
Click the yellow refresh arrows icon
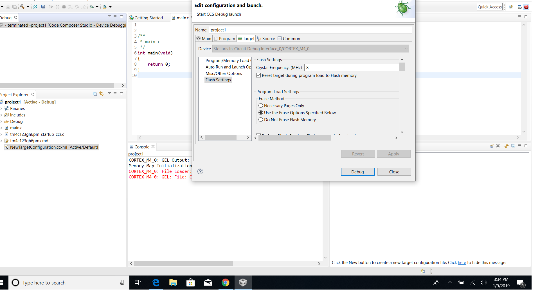[507, 146]
